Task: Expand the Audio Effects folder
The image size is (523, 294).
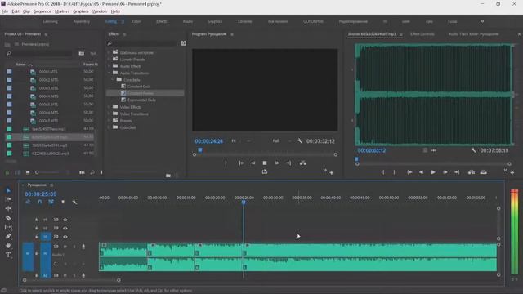Action: [x=109, y=66]
